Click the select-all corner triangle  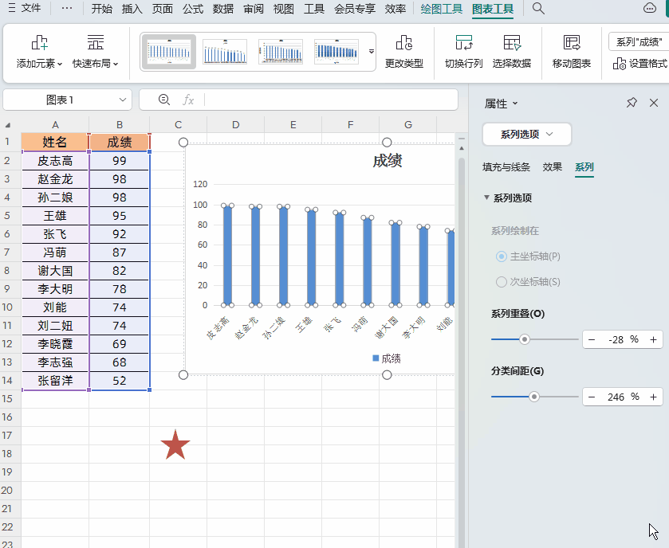pos(7,125)
